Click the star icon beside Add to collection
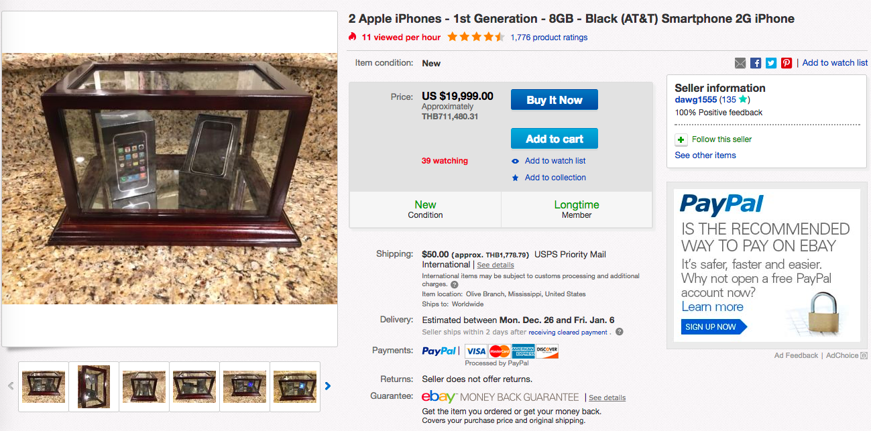871x431 pixels. [x=515, y=178]
